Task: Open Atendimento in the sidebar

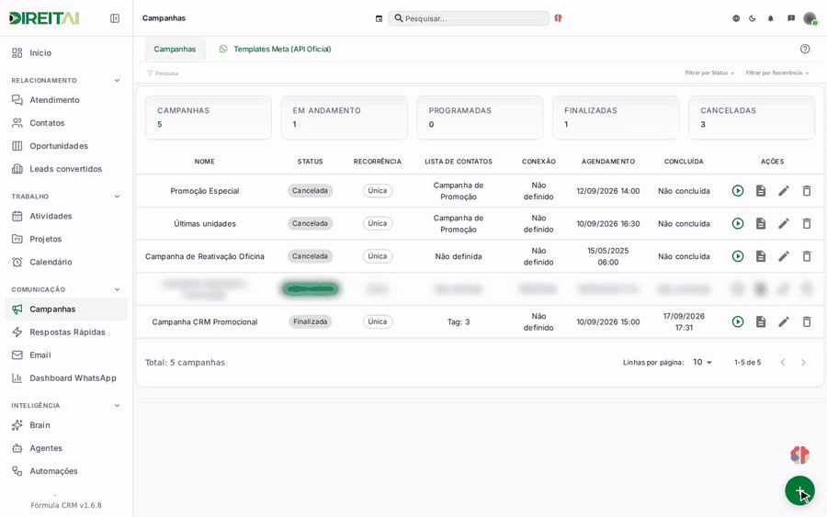Action: point(66,100)
